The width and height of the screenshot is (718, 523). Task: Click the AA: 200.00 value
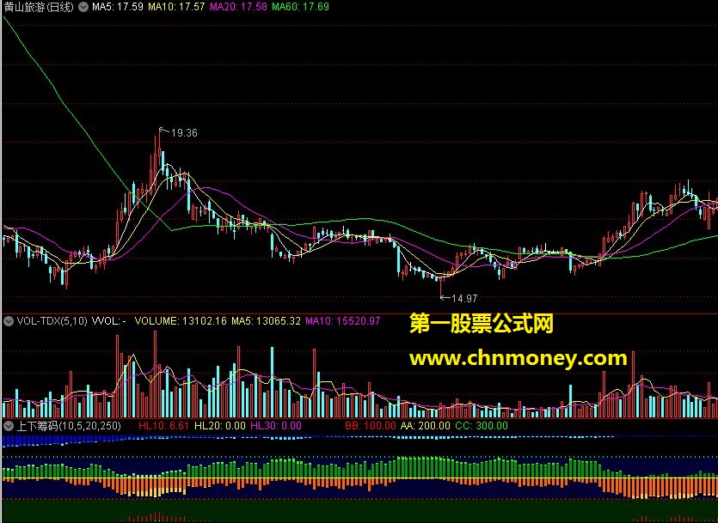tap(426, 426)
